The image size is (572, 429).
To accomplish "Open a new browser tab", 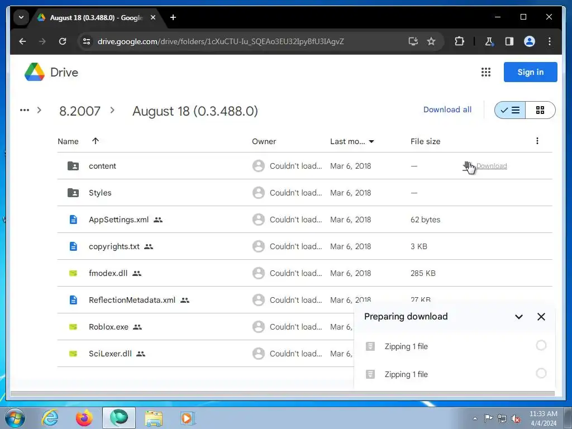I will click(173, 17).
